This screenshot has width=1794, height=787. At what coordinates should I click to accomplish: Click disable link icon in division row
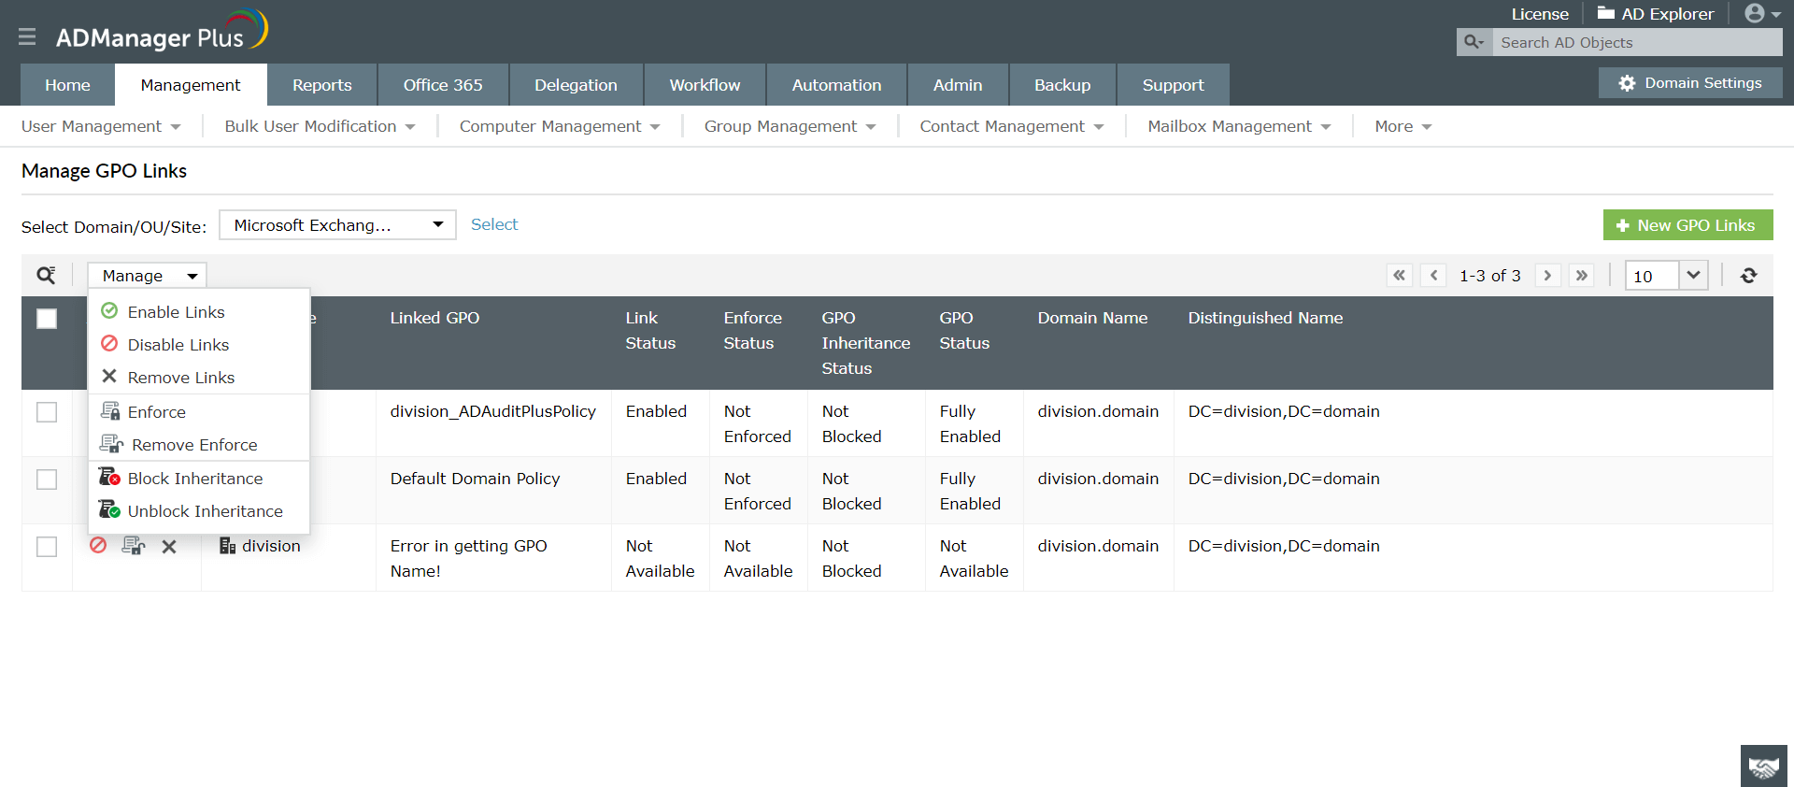click(x=98, y=546)
